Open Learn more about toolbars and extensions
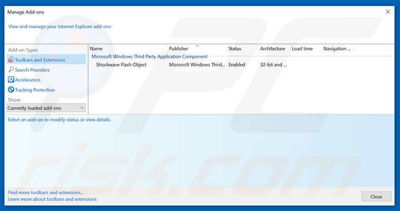 [x=52, y=199]
